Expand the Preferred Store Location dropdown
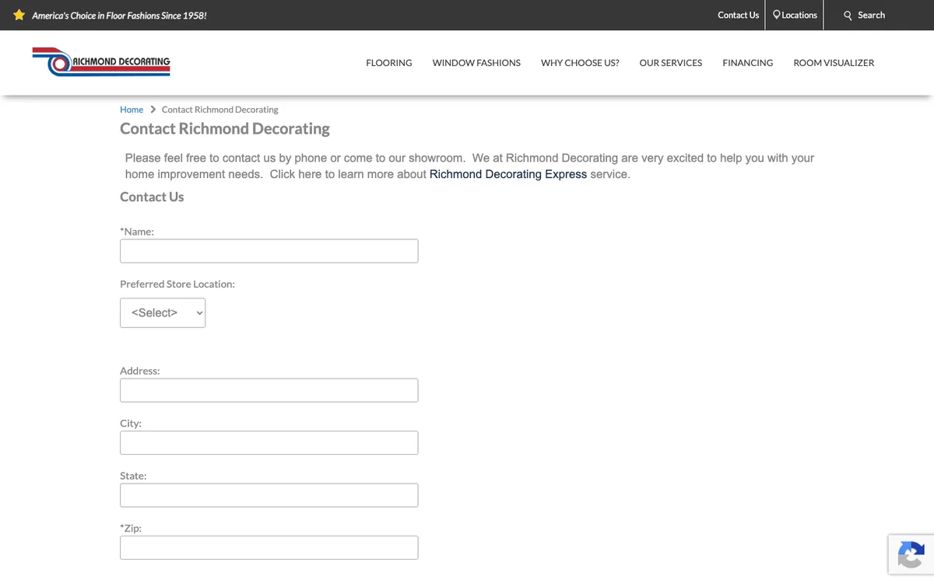The height and width of the screenshot is (583, 934). [x=163, y=312]
